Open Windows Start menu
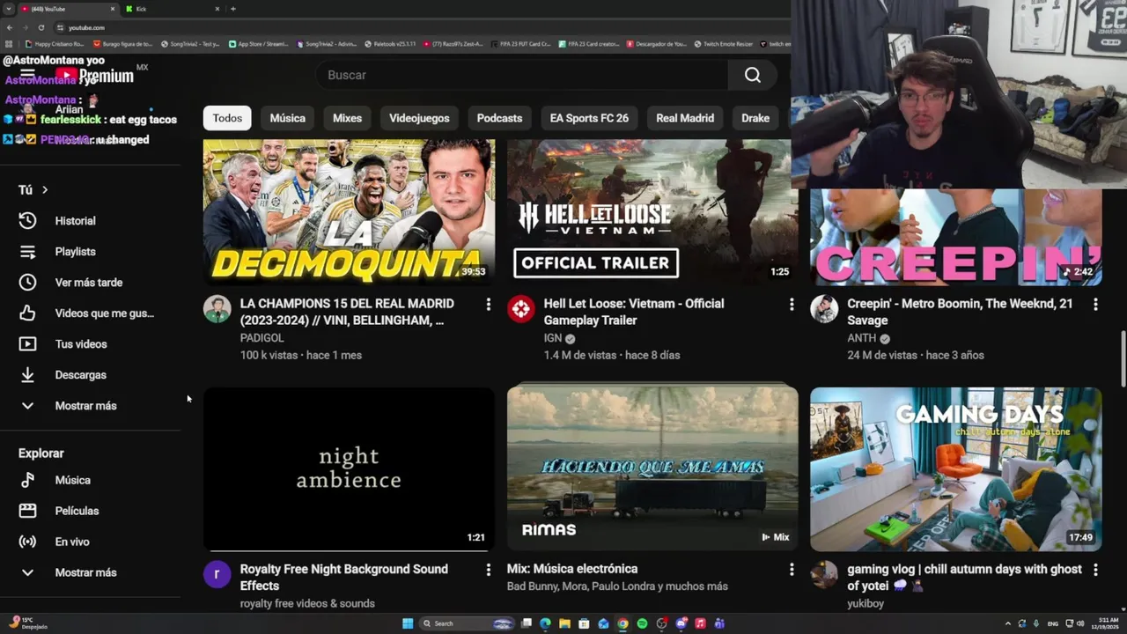This screenshot has width=1127, height=634. click(408, 623)
